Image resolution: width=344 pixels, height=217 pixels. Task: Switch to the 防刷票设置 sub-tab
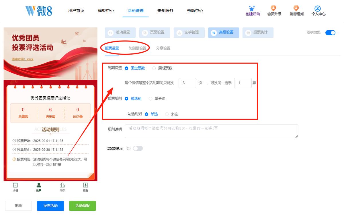pyautogui.click(x=138, y=48)
